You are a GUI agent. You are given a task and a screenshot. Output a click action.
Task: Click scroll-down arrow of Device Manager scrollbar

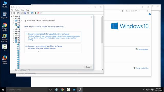[x=102, y=70]
